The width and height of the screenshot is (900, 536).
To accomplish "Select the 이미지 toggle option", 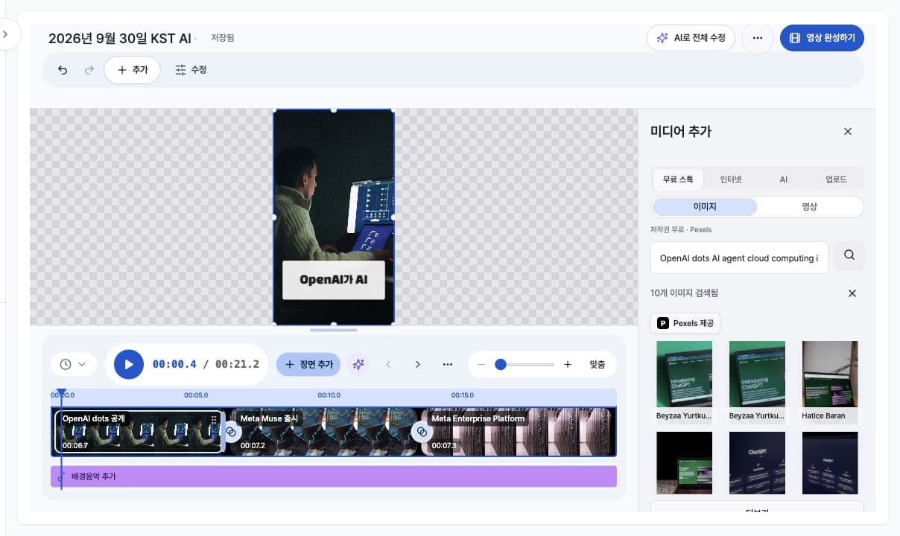I will [x=705, y=207].
